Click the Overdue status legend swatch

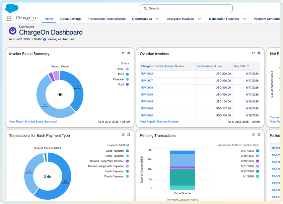127,79
